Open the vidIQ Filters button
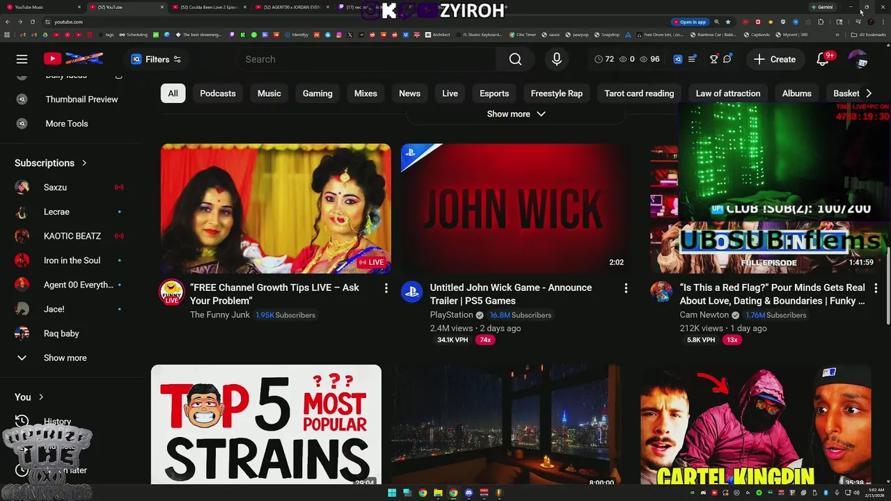The width and height of the screenshot is (891, 501). click(x=157, y=59)
